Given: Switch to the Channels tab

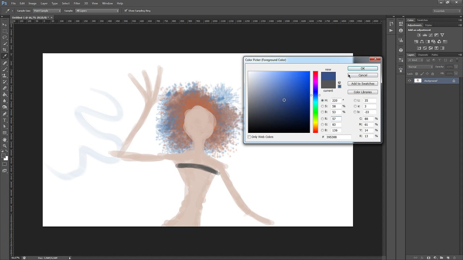Looking at the screenshot, I should (423, 55).
